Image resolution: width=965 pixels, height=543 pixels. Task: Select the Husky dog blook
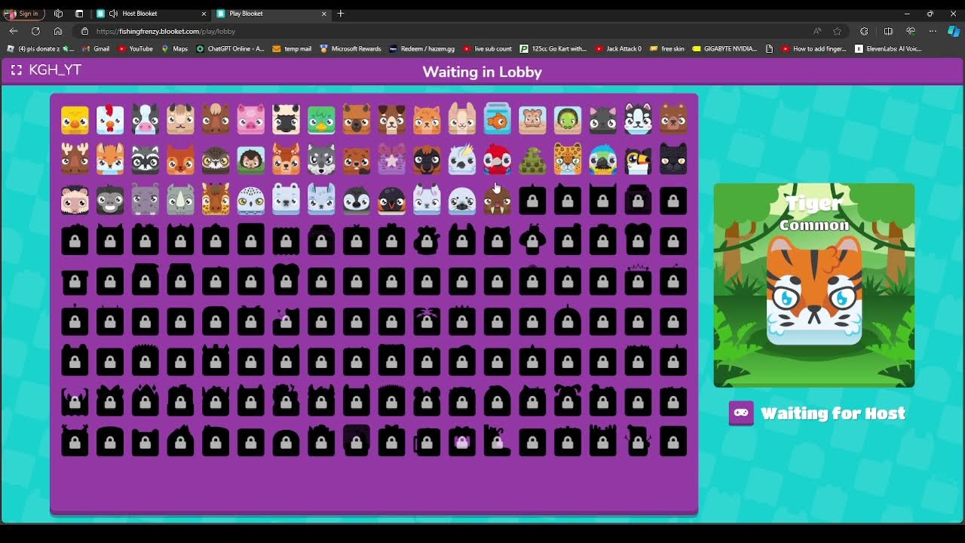tap(638, 119)
